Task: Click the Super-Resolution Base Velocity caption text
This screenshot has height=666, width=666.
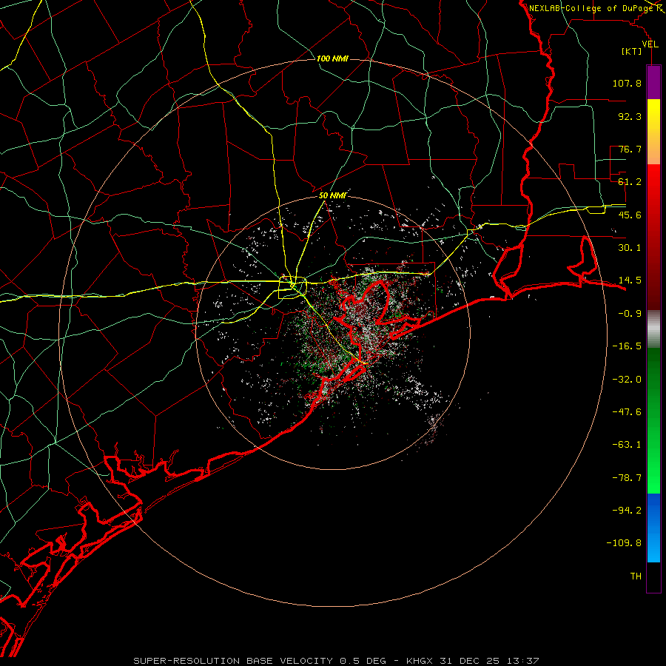Action: pyautogui.click(x=336, y=661)
